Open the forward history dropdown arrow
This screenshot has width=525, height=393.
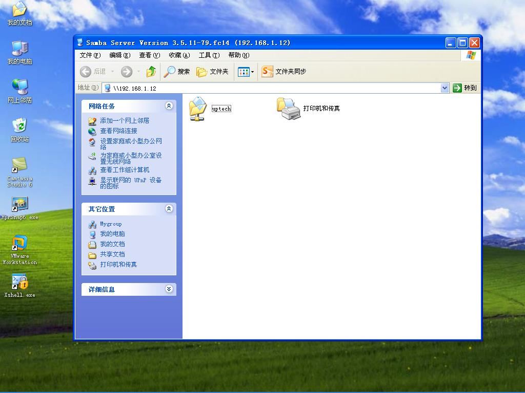138,72
